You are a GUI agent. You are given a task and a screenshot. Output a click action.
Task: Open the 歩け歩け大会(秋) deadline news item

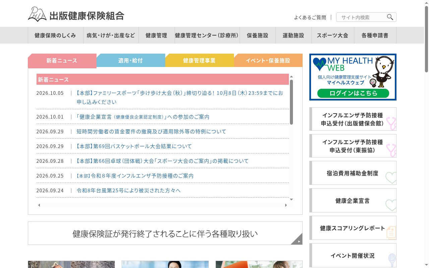pyautogui.click(x=180, y=97)
